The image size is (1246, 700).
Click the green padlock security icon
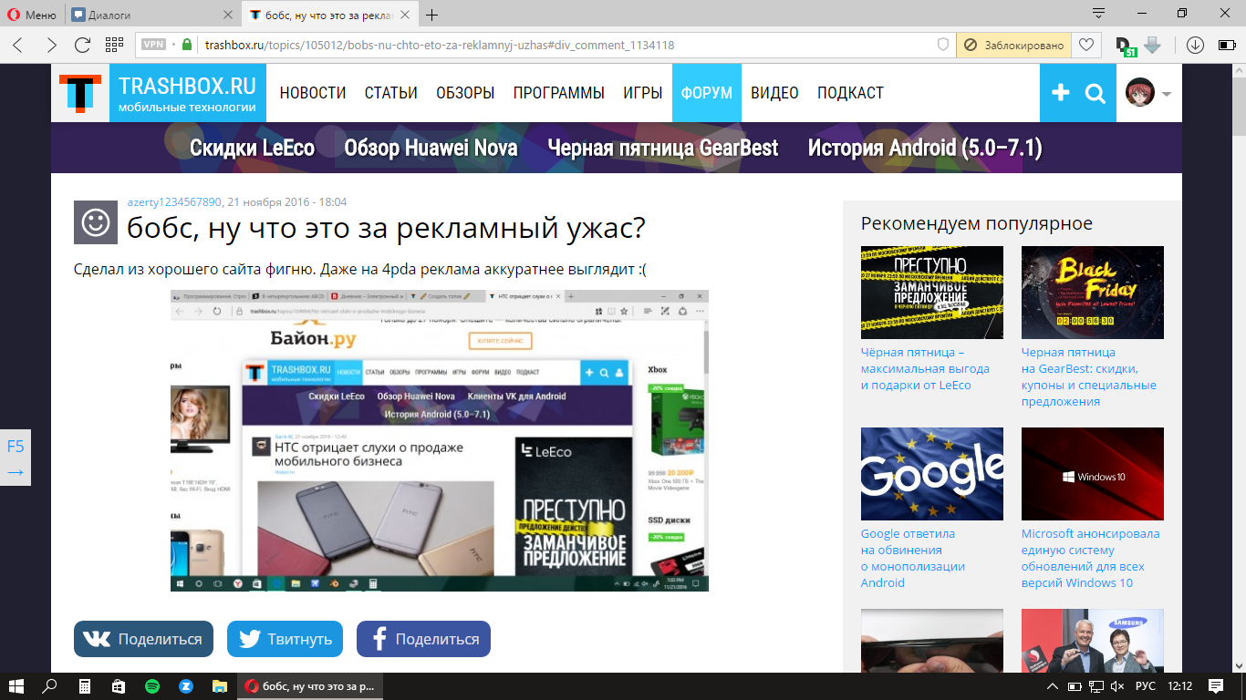[x=187, y=45]
